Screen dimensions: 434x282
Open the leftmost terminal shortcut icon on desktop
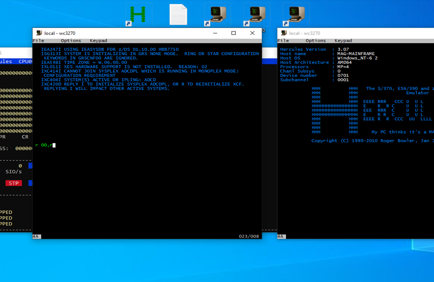coord(217,15)
